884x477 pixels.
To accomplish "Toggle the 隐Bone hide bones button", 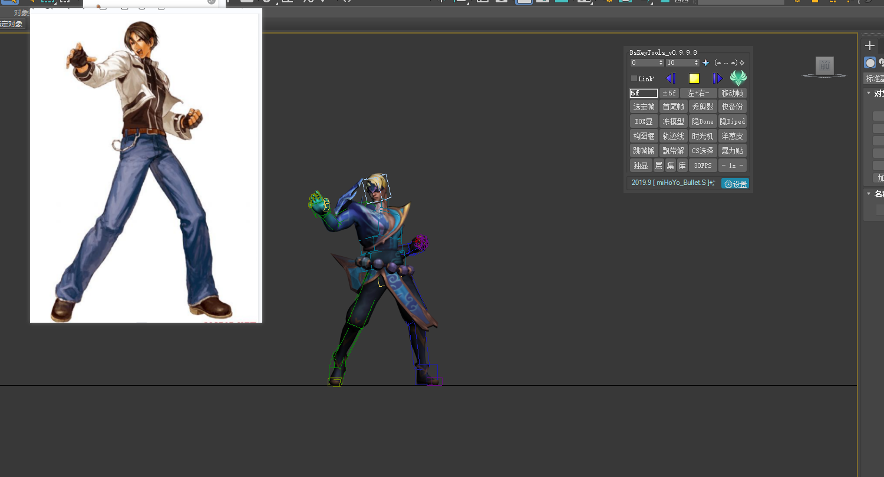I will pos(703,121).
